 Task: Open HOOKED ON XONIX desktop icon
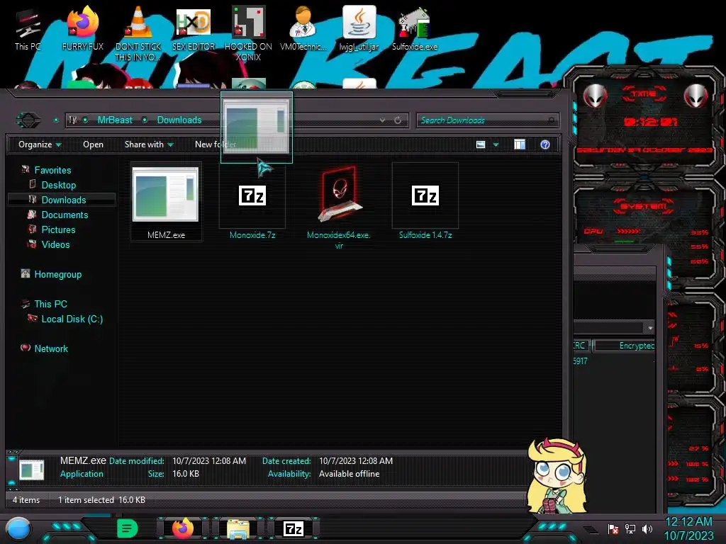[248, 33]
